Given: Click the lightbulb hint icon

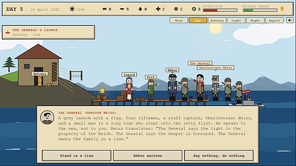Looking at the screenshot, I should tap(282, 9).
